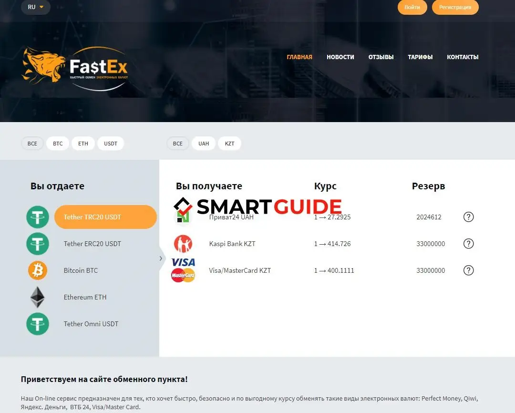Image resolution: width=515 pixels, height=413 pixels.
Task: Open the RU language dropdown
Action: 36,7
